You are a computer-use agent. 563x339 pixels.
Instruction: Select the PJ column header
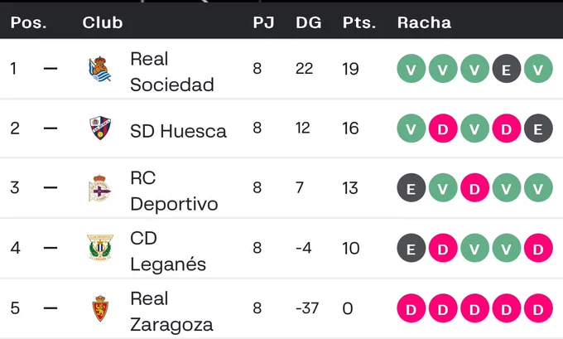(263, 22)
